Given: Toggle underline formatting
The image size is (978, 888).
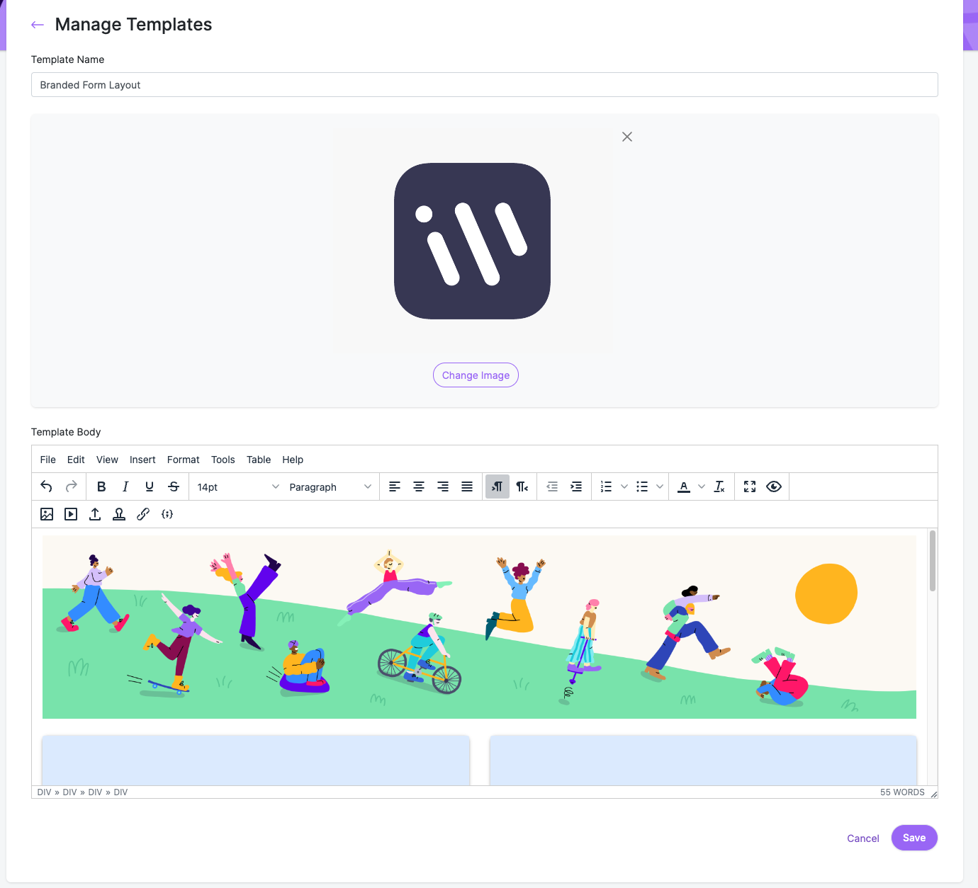Looking at the screenshot, I should (150, 486).
